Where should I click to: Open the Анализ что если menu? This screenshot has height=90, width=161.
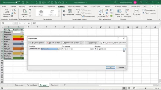(x=119, y=13)
